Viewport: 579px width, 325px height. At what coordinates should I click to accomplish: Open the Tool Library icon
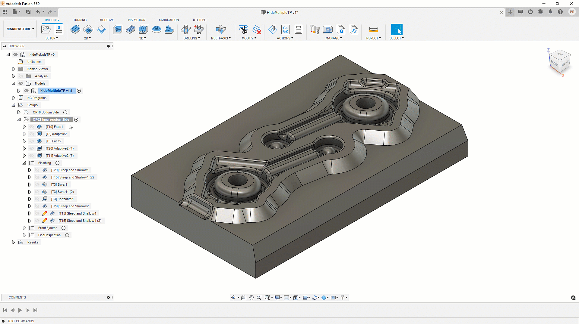click(315, 29)
